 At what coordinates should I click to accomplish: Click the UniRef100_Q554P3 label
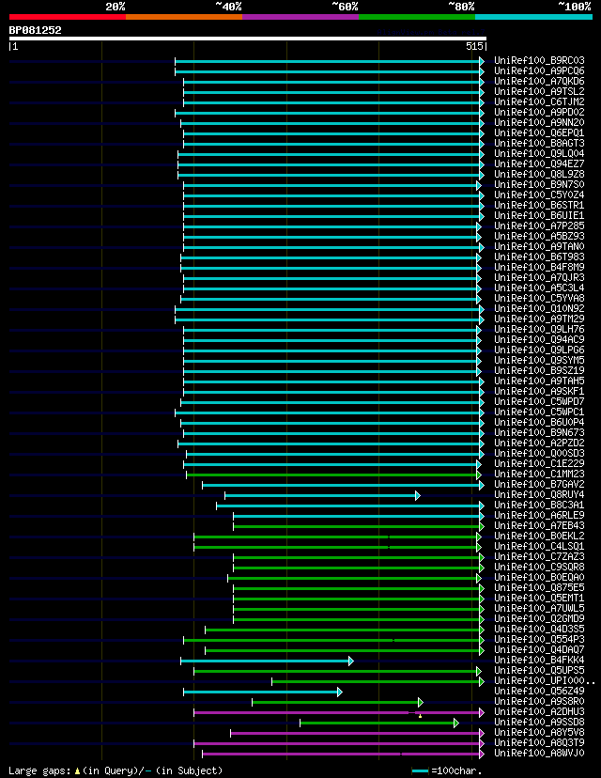tap(539, 639)
